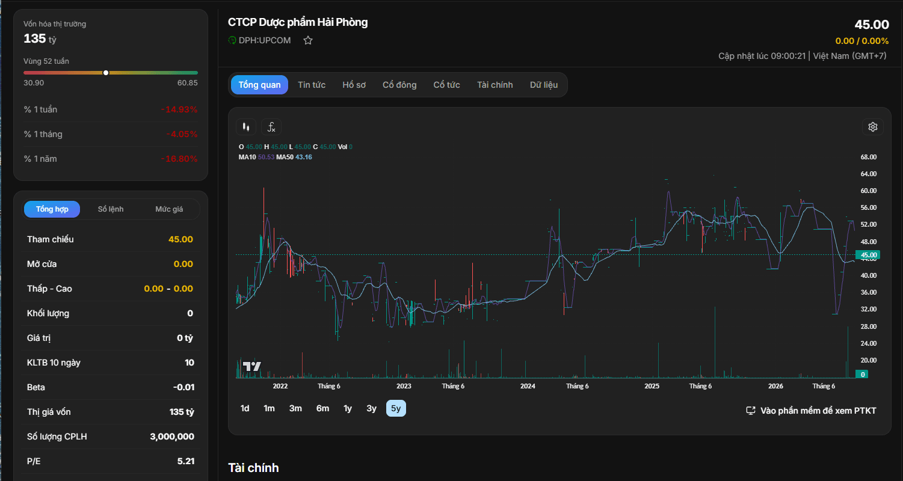903x481 pixels.
Task: Click CTCP Dược phẩm Hải Phòng title
Action: [298, 22]
